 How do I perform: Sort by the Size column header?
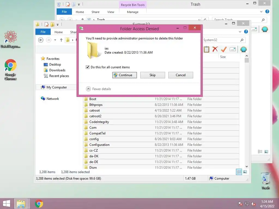click(x=223, y=57)
